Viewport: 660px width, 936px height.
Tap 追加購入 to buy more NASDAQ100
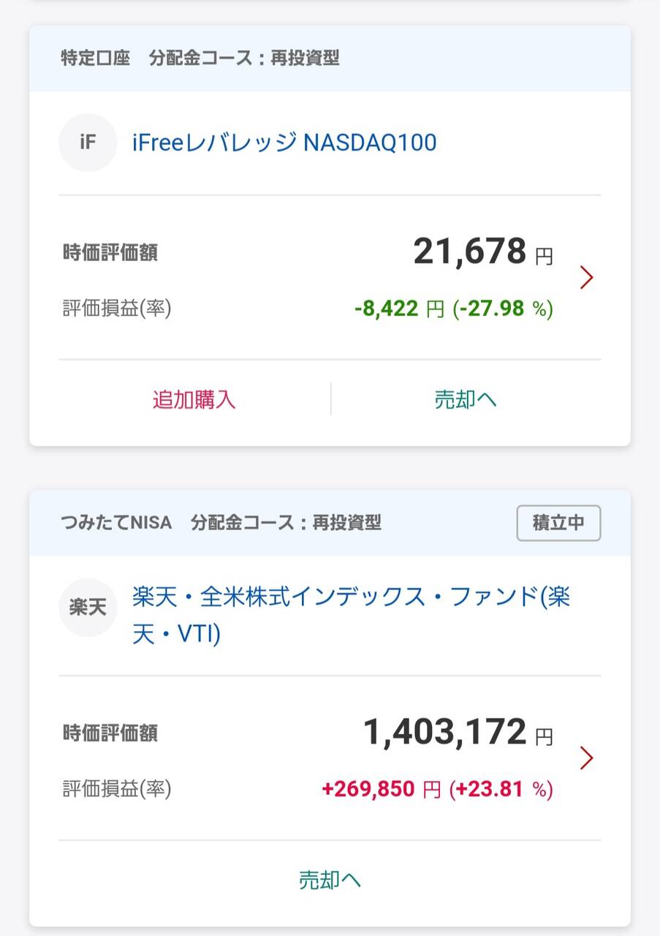(194, 399)
